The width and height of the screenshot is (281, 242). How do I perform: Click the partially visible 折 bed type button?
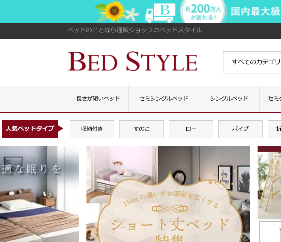pyautogui.click(x=275, y=129)
